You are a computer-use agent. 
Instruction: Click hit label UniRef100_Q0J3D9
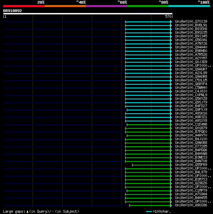pyautogui.click(x=191, y=62)
